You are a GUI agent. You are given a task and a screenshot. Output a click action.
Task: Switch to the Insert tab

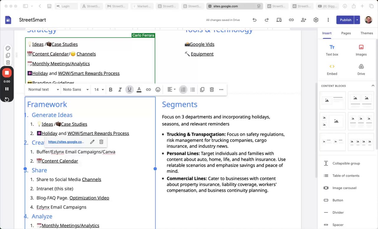click(x=327, y=33)
